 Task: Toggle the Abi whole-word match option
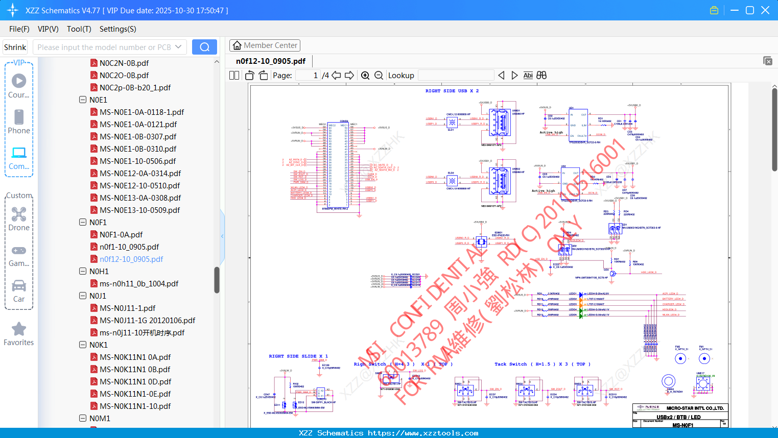(528, 75)
